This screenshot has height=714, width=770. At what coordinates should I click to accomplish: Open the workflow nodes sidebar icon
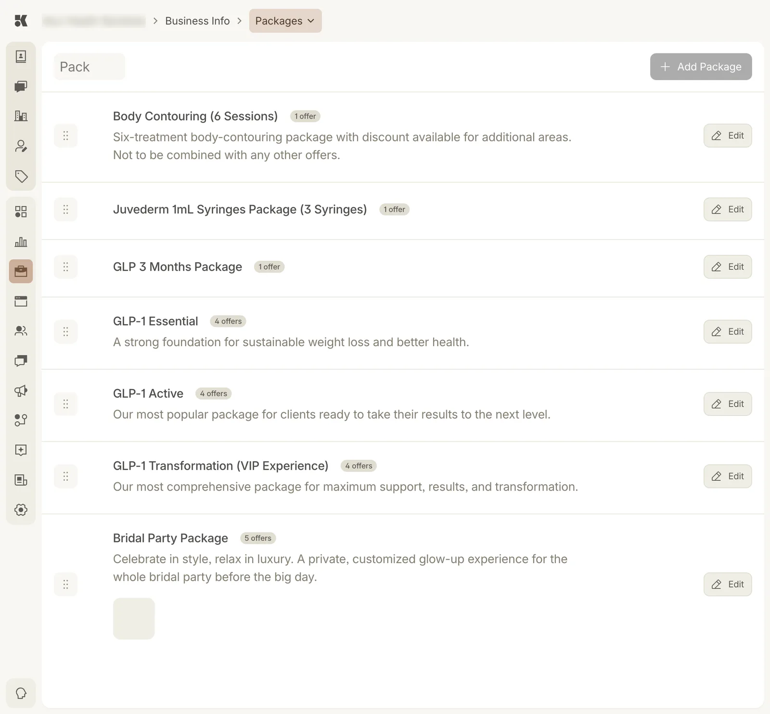click(x=21, y=420)
